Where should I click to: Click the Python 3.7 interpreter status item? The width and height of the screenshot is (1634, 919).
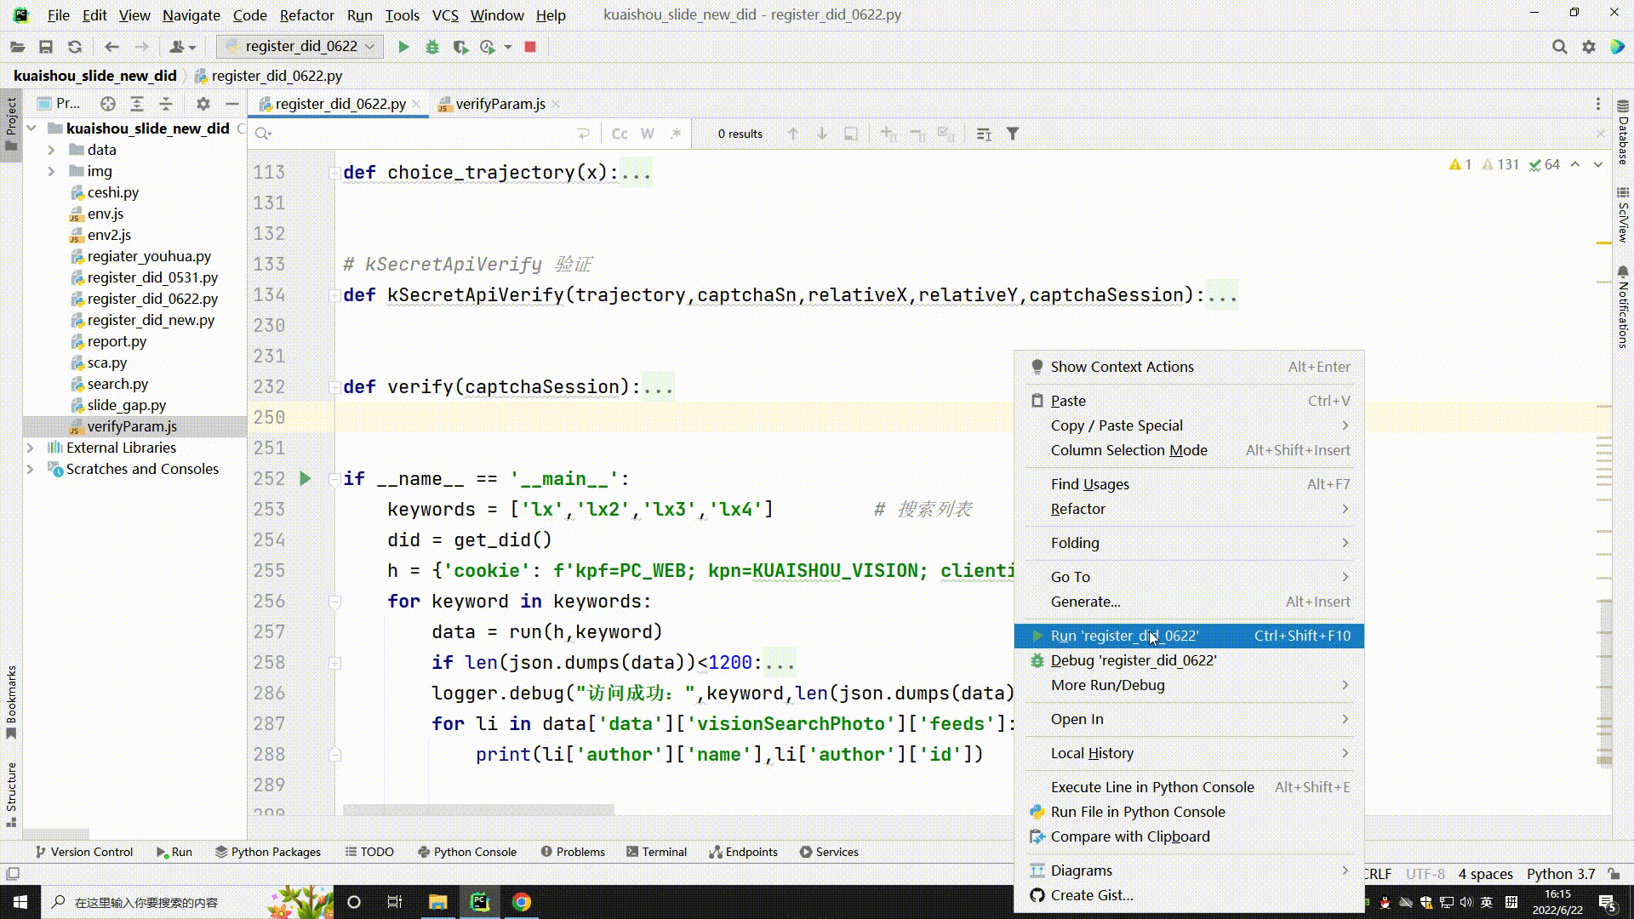pyautogui.click(x=1560, y=874)
